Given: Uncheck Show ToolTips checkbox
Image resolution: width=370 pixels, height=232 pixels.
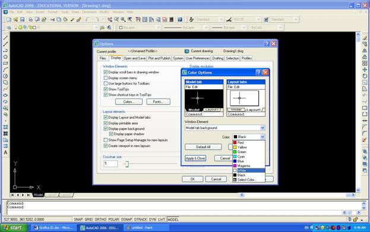Looking at the screenshot, I should [106, 89].
